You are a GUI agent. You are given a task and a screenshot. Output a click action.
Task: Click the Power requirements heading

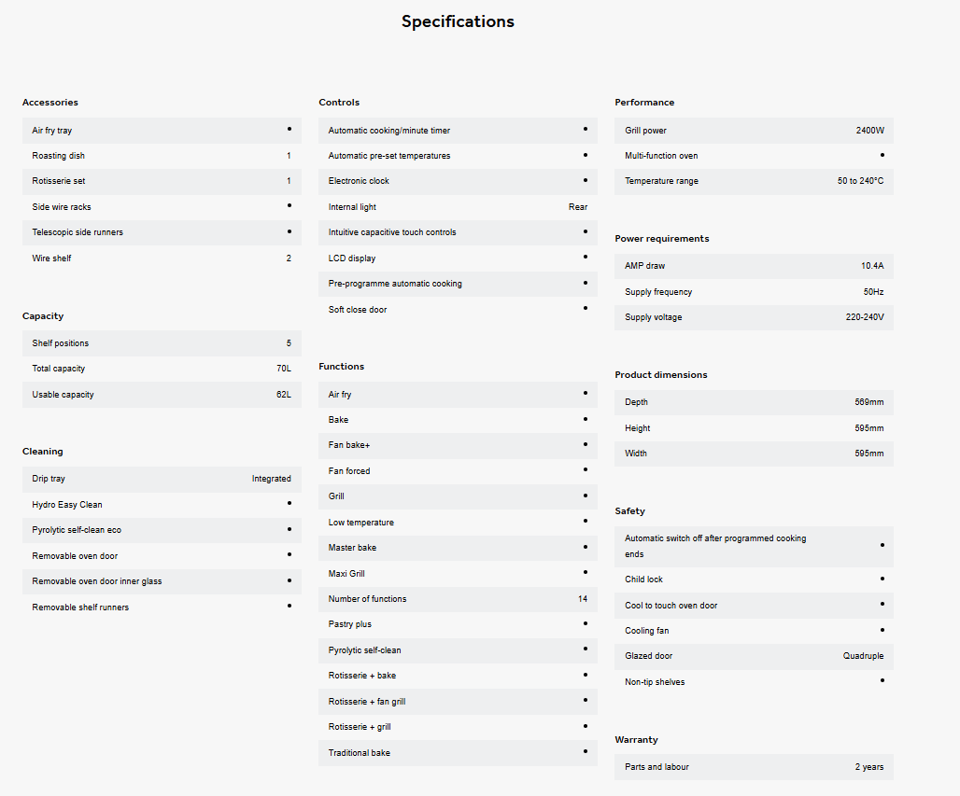coord(662,239)
